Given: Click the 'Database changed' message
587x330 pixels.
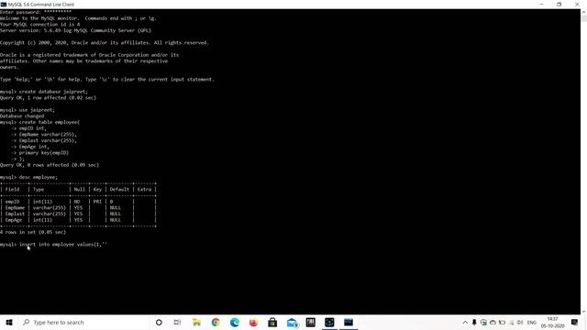Looking at the screenshot, I should [22, 116].
